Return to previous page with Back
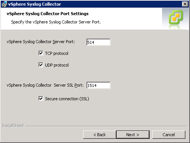Viewport: 190px width, 143px height. click(99, 135)
